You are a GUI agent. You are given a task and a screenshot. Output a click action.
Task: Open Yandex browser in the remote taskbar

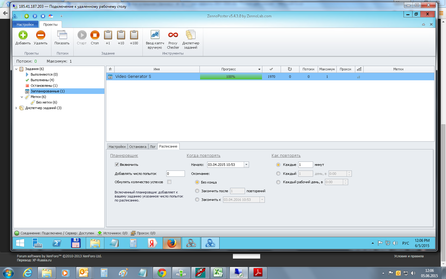coord(152,243)
